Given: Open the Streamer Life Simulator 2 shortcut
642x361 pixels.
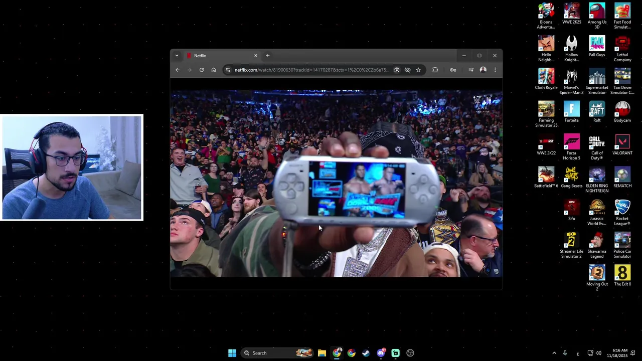Looking at the screenshot, I should [x=572, y=246].
